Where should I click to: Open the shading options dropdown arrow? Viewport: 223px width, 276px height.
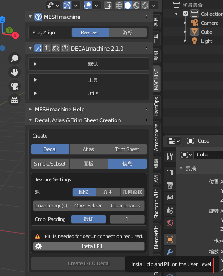(153, 5)
